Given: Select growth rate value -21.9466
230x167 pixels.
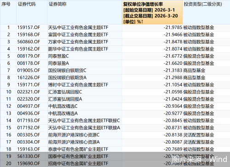Looking at the screenshot, I should (x=173, y=35).
